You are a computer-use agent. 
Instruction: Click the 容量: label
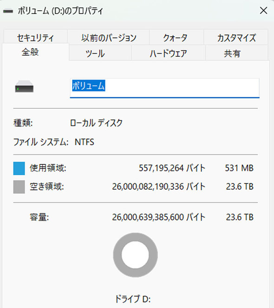(x=39, y=217)
